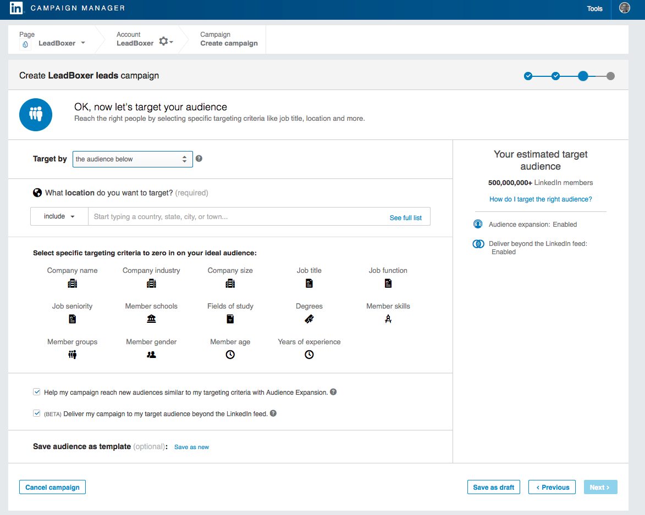Open the Target by audience dropdown

(133, 159)
